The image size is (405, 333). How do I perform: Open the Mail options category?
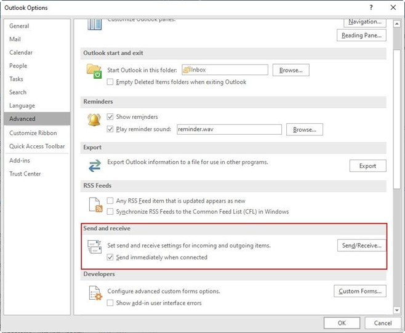pyautogui.click(x=37, y=39)
